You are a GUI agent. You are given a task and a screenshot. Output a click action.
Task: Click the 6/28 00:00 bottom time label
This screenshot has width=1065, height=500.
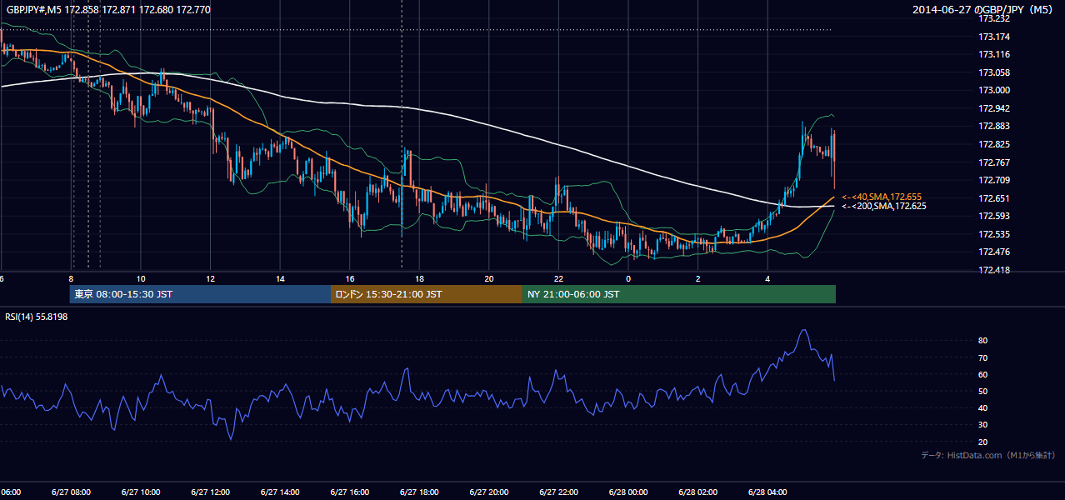click(628, 492)
